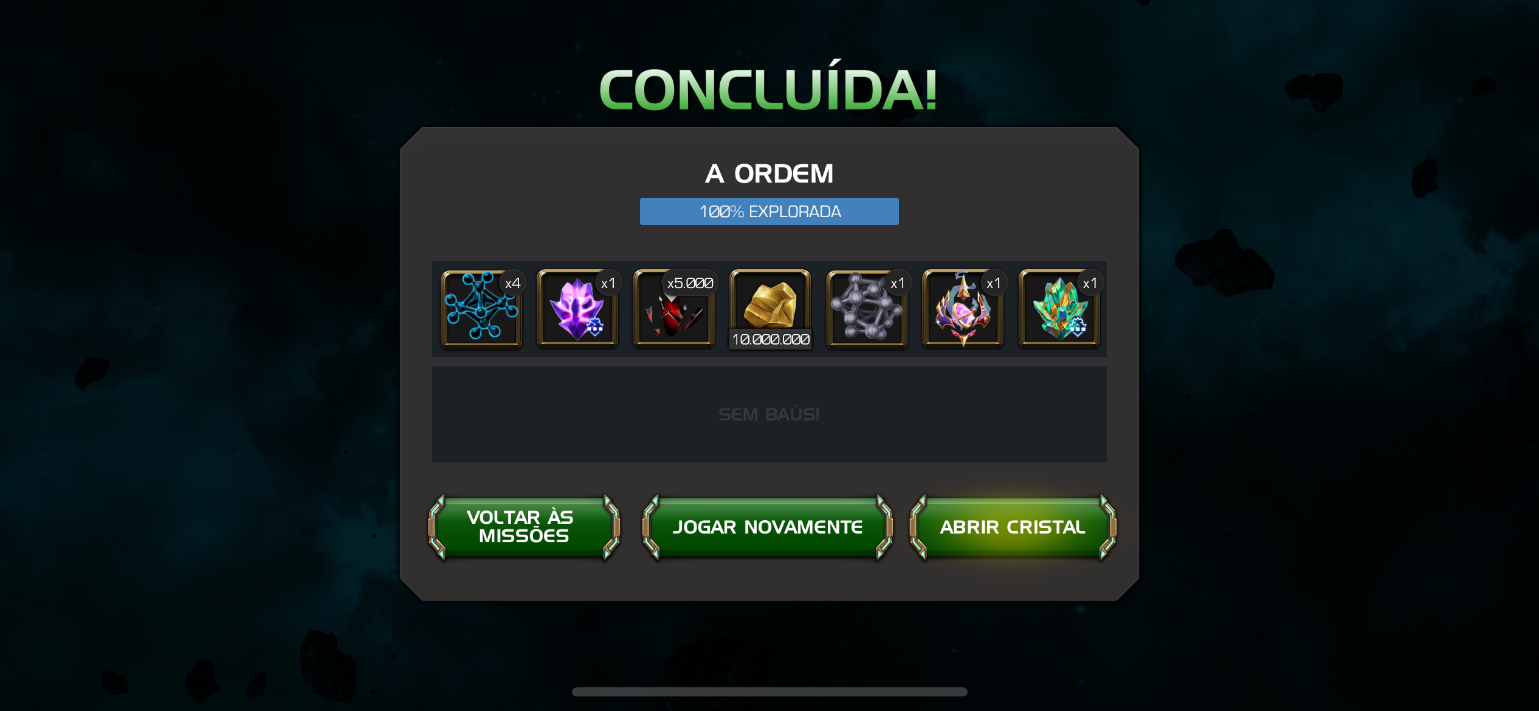This screenshot has height=711, width=1539.
Task: Inspect the red shards reward
Action: pyautogui.click(x=673, y=309)
